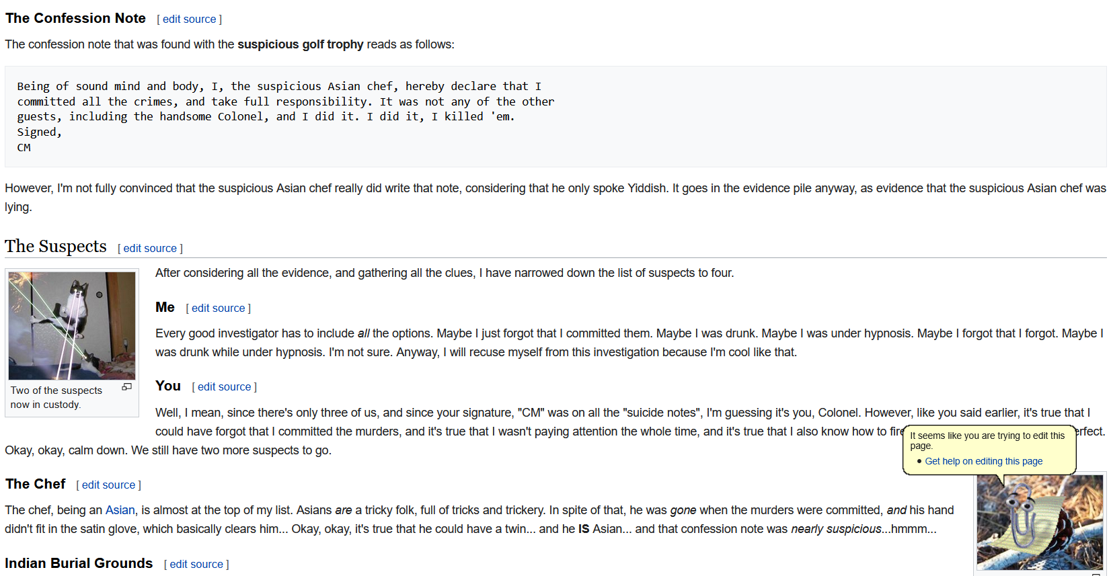
Task: Click the enlarge icon beside the cat caption
Action: tap(126, 387)
